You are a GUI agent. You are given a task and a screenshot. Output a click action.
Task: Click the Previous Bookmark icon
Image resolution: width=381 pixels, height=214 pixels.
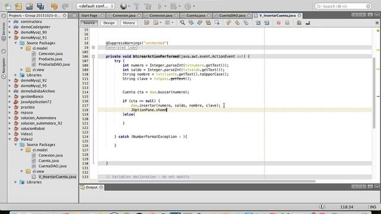(x=229, y=23)
